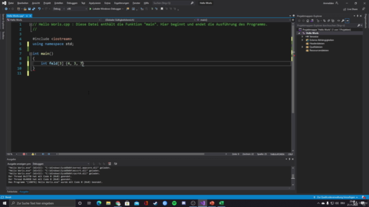Click the Save All icon in toolbar

point(33,9)
